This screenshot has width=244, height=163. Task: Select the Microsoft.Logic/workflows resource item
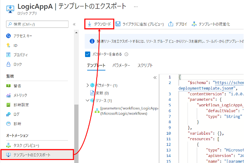click(129, 111)
